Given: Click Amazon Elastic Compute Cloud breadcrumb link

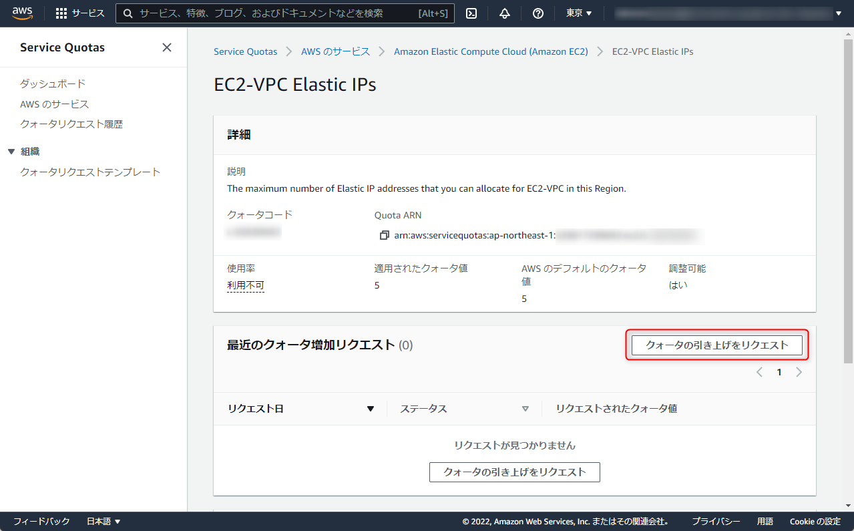Looking at the screenshot, I should click(x=491, y=51).
